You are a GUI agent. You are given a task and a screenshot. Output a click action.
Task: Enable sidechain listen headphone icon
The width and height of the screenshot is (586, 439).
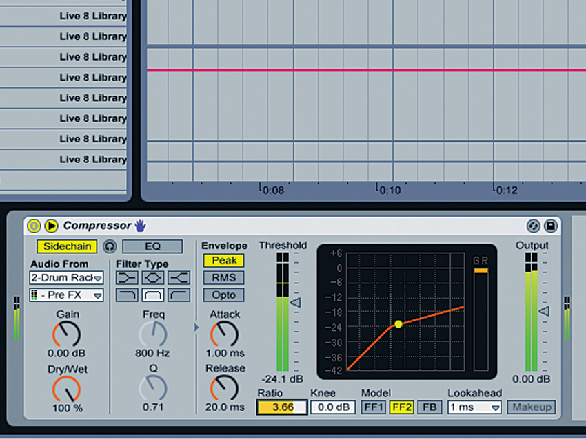[x=110, y=246]
